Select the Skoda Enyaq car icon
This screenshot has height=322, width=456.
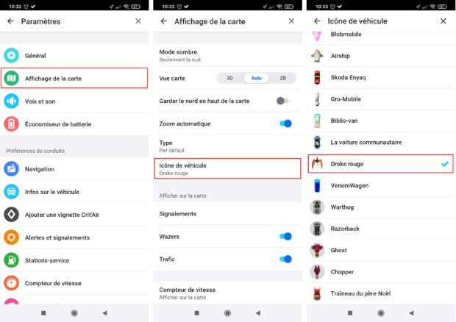click(x=317, y=77)
